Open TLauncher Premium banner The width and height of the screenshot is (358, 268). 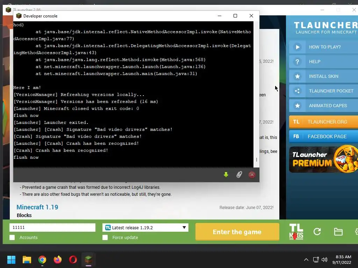[323, 159]
